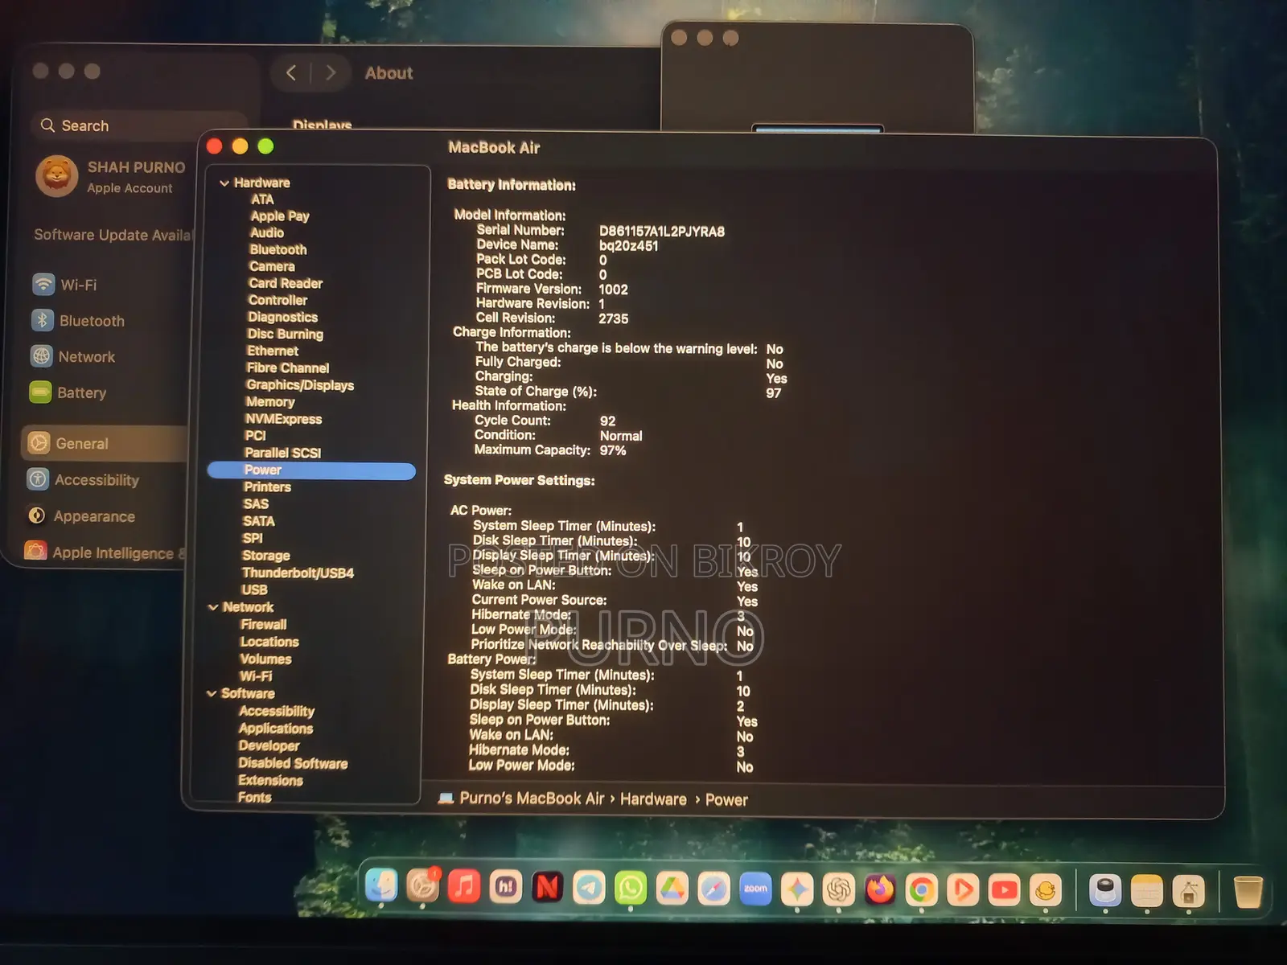This screenshot has height=965, width=1287.
Task: Launch Telegram from the Dock
Action: 590,888
